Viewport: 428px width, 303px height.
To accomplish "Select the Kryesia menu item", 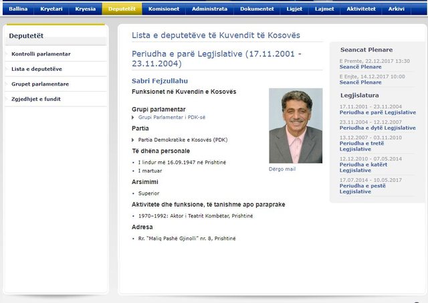I will 86,9.
